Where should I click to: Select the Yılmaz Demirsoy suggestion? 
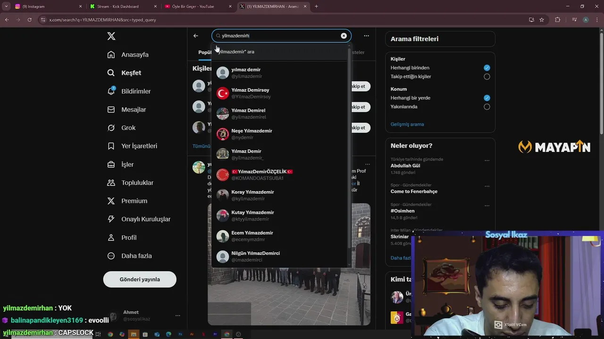(279, 93)
